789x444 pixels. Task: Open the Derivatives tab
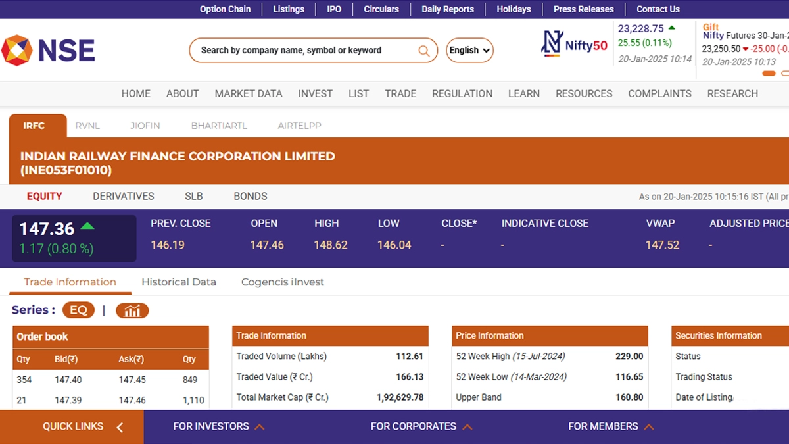pyautogui.click(x=123, y=196)
